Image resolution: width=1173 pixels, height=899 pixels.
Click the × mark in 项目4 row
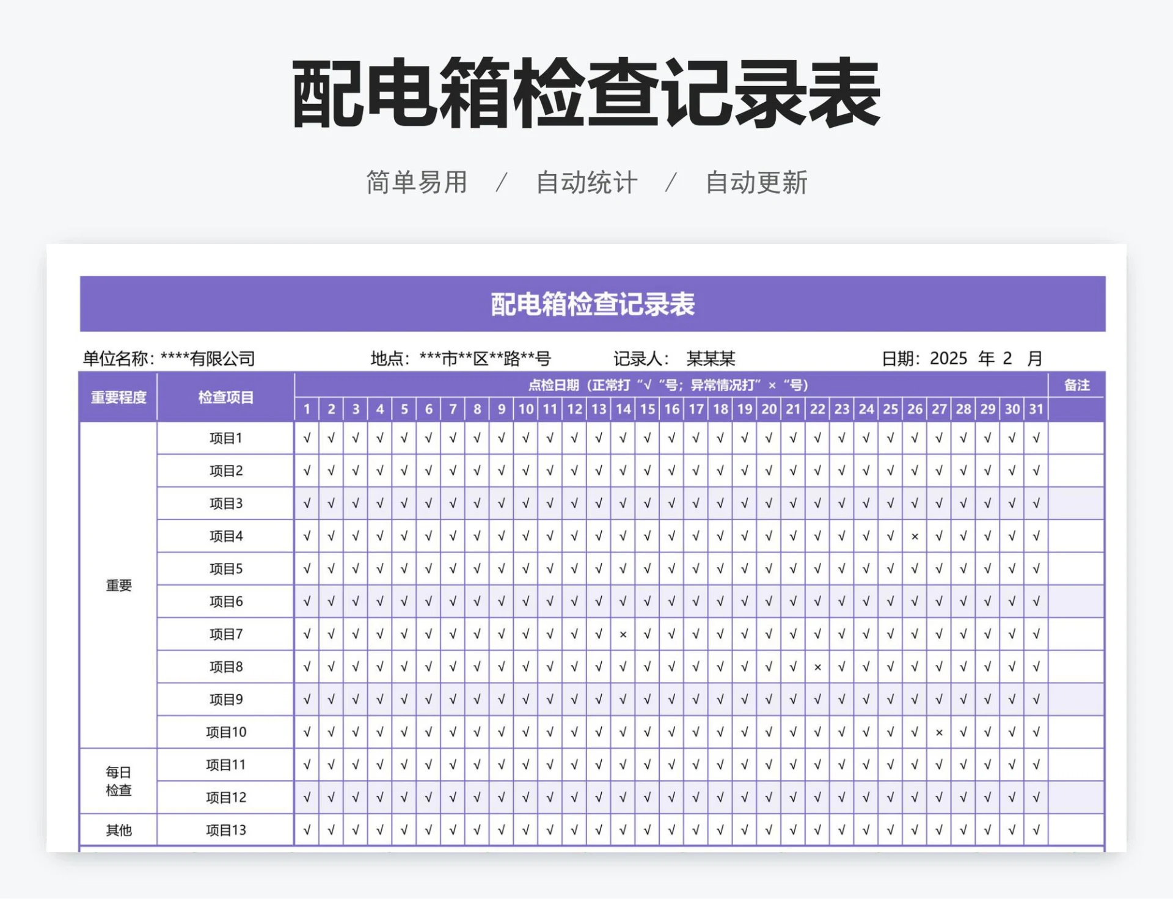click(915, 536)
